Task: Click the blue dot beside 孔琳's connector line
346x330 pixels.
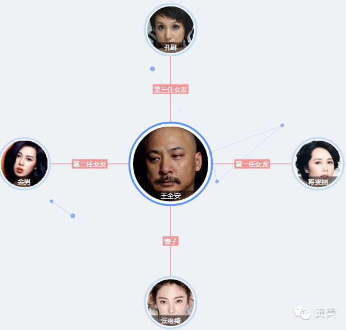Action: tap(152, 69)
